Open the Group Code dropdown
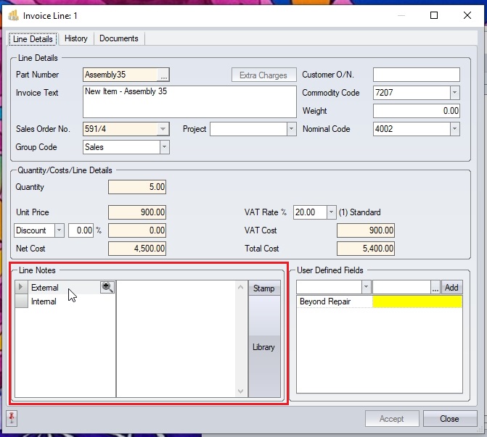 coord(164,147)
